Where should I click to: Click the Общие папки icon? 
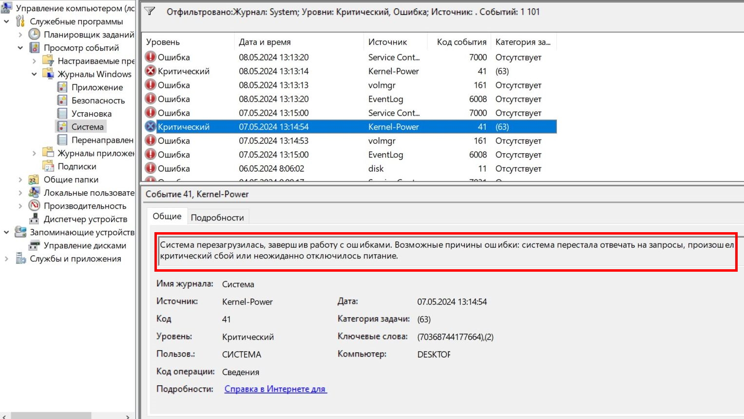34,179
